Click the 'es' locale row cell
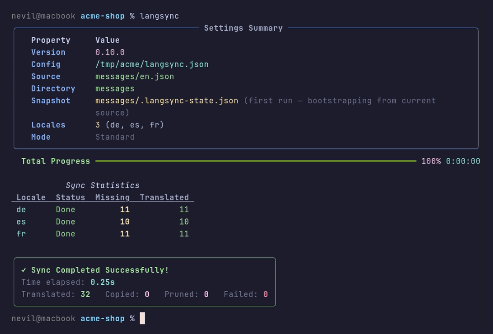The width and height of the screenshot is (493, 334). click(x=21, y=221)
